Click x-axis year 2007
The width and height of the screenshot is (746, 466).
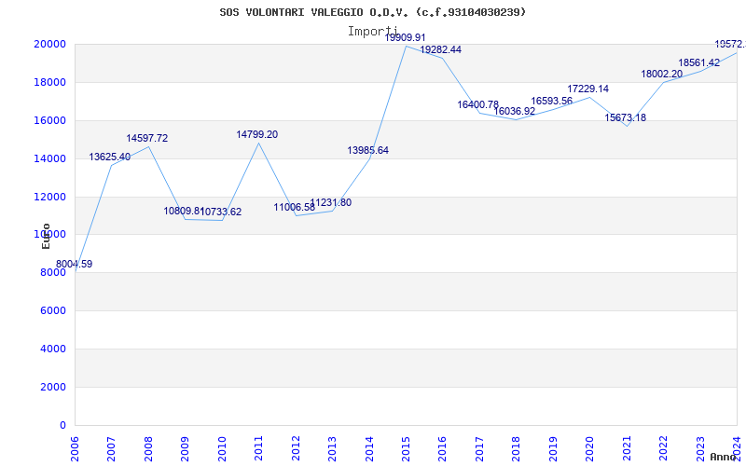[111, 449]
